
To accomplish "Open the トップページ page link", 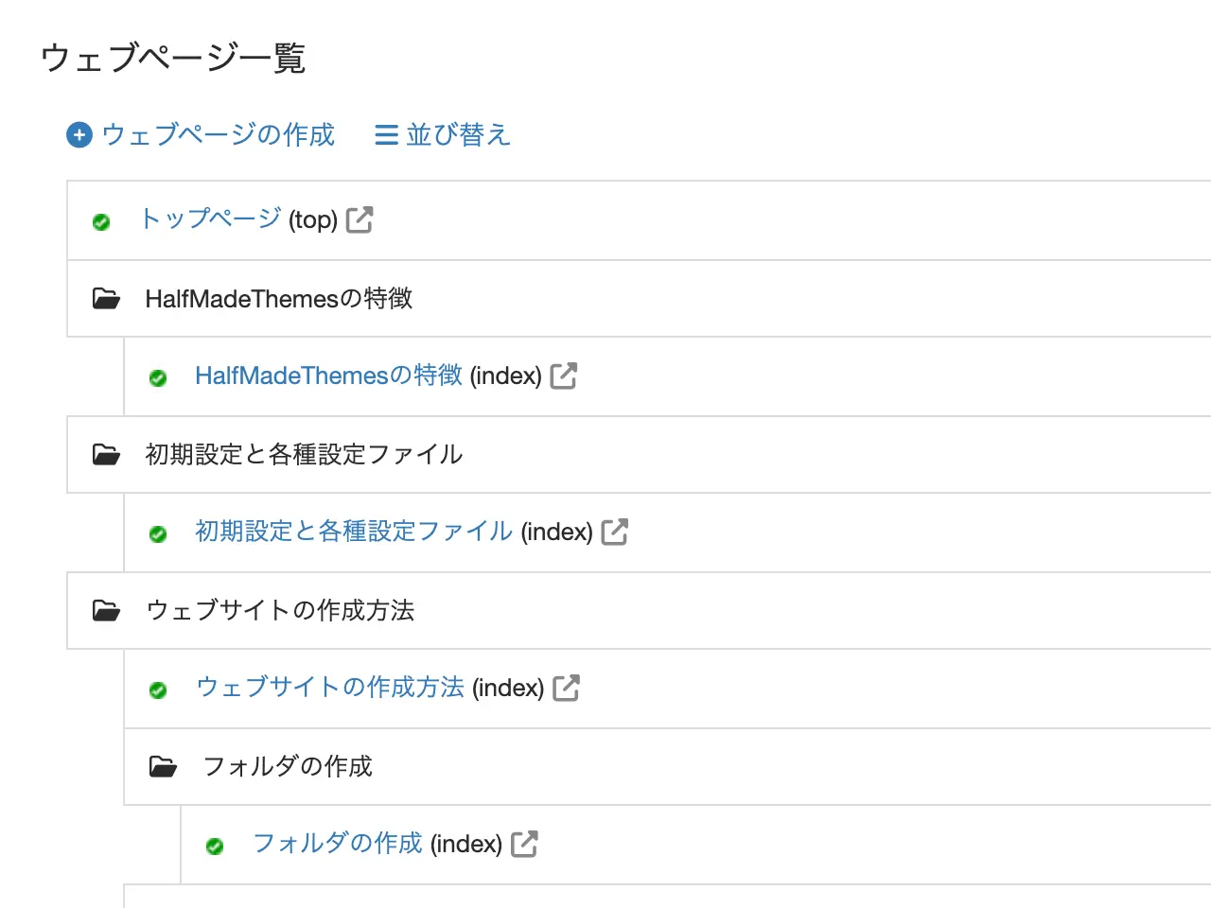I will point(210,218).
